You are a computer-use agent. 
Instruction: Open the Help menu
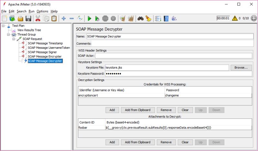54,11
